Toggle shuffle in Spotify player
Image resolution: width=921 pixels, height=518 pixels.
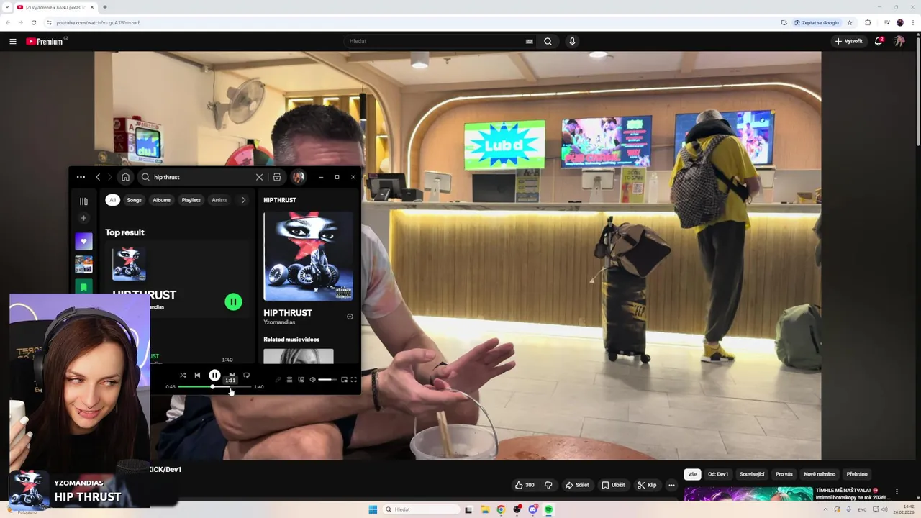(x=183, y=376)
